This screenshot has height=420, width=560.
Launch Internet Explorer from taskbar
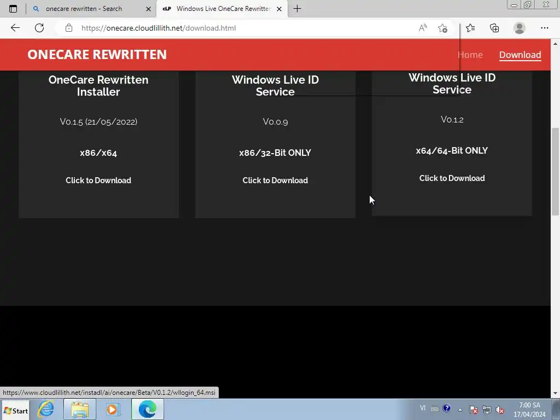pyautogui.click(x=46, y=409)
